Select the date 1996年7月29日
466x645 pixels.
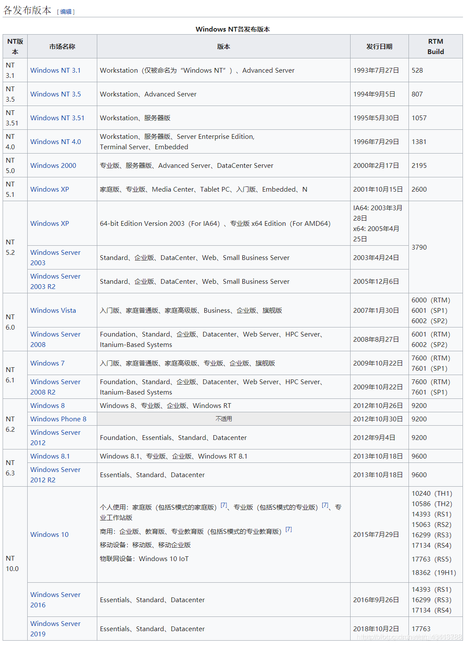coord(376,142)
